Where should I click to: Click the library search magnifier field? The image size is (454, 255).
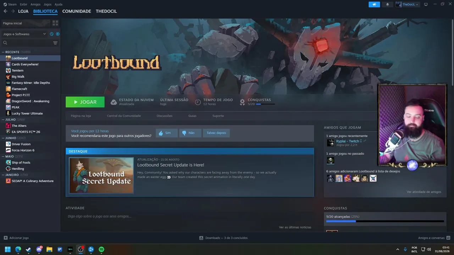click(x=27, y=43)
